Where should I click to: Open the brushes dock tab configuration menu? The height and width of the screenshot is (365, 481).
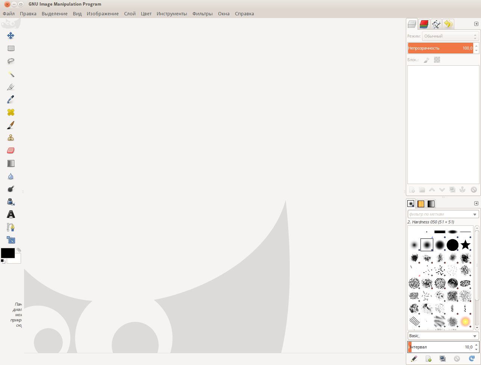pos(476,204)
